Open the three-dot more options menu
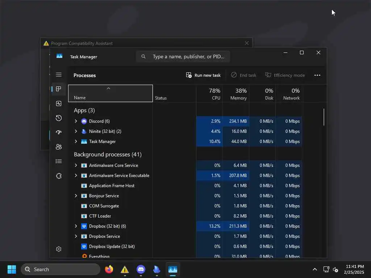Screen dimensions: 371x278 pyautogui.click(x=317, y=75)
